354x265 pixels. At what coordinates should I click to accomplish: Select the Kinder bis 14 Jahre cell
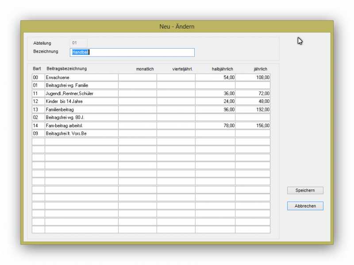(81, 101)
